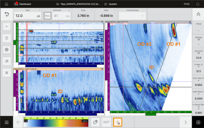Select the flag marker tool in sidebar
The height and width of the screenshot is (128, 204).
pyautogui.click(x=6, y=26)
